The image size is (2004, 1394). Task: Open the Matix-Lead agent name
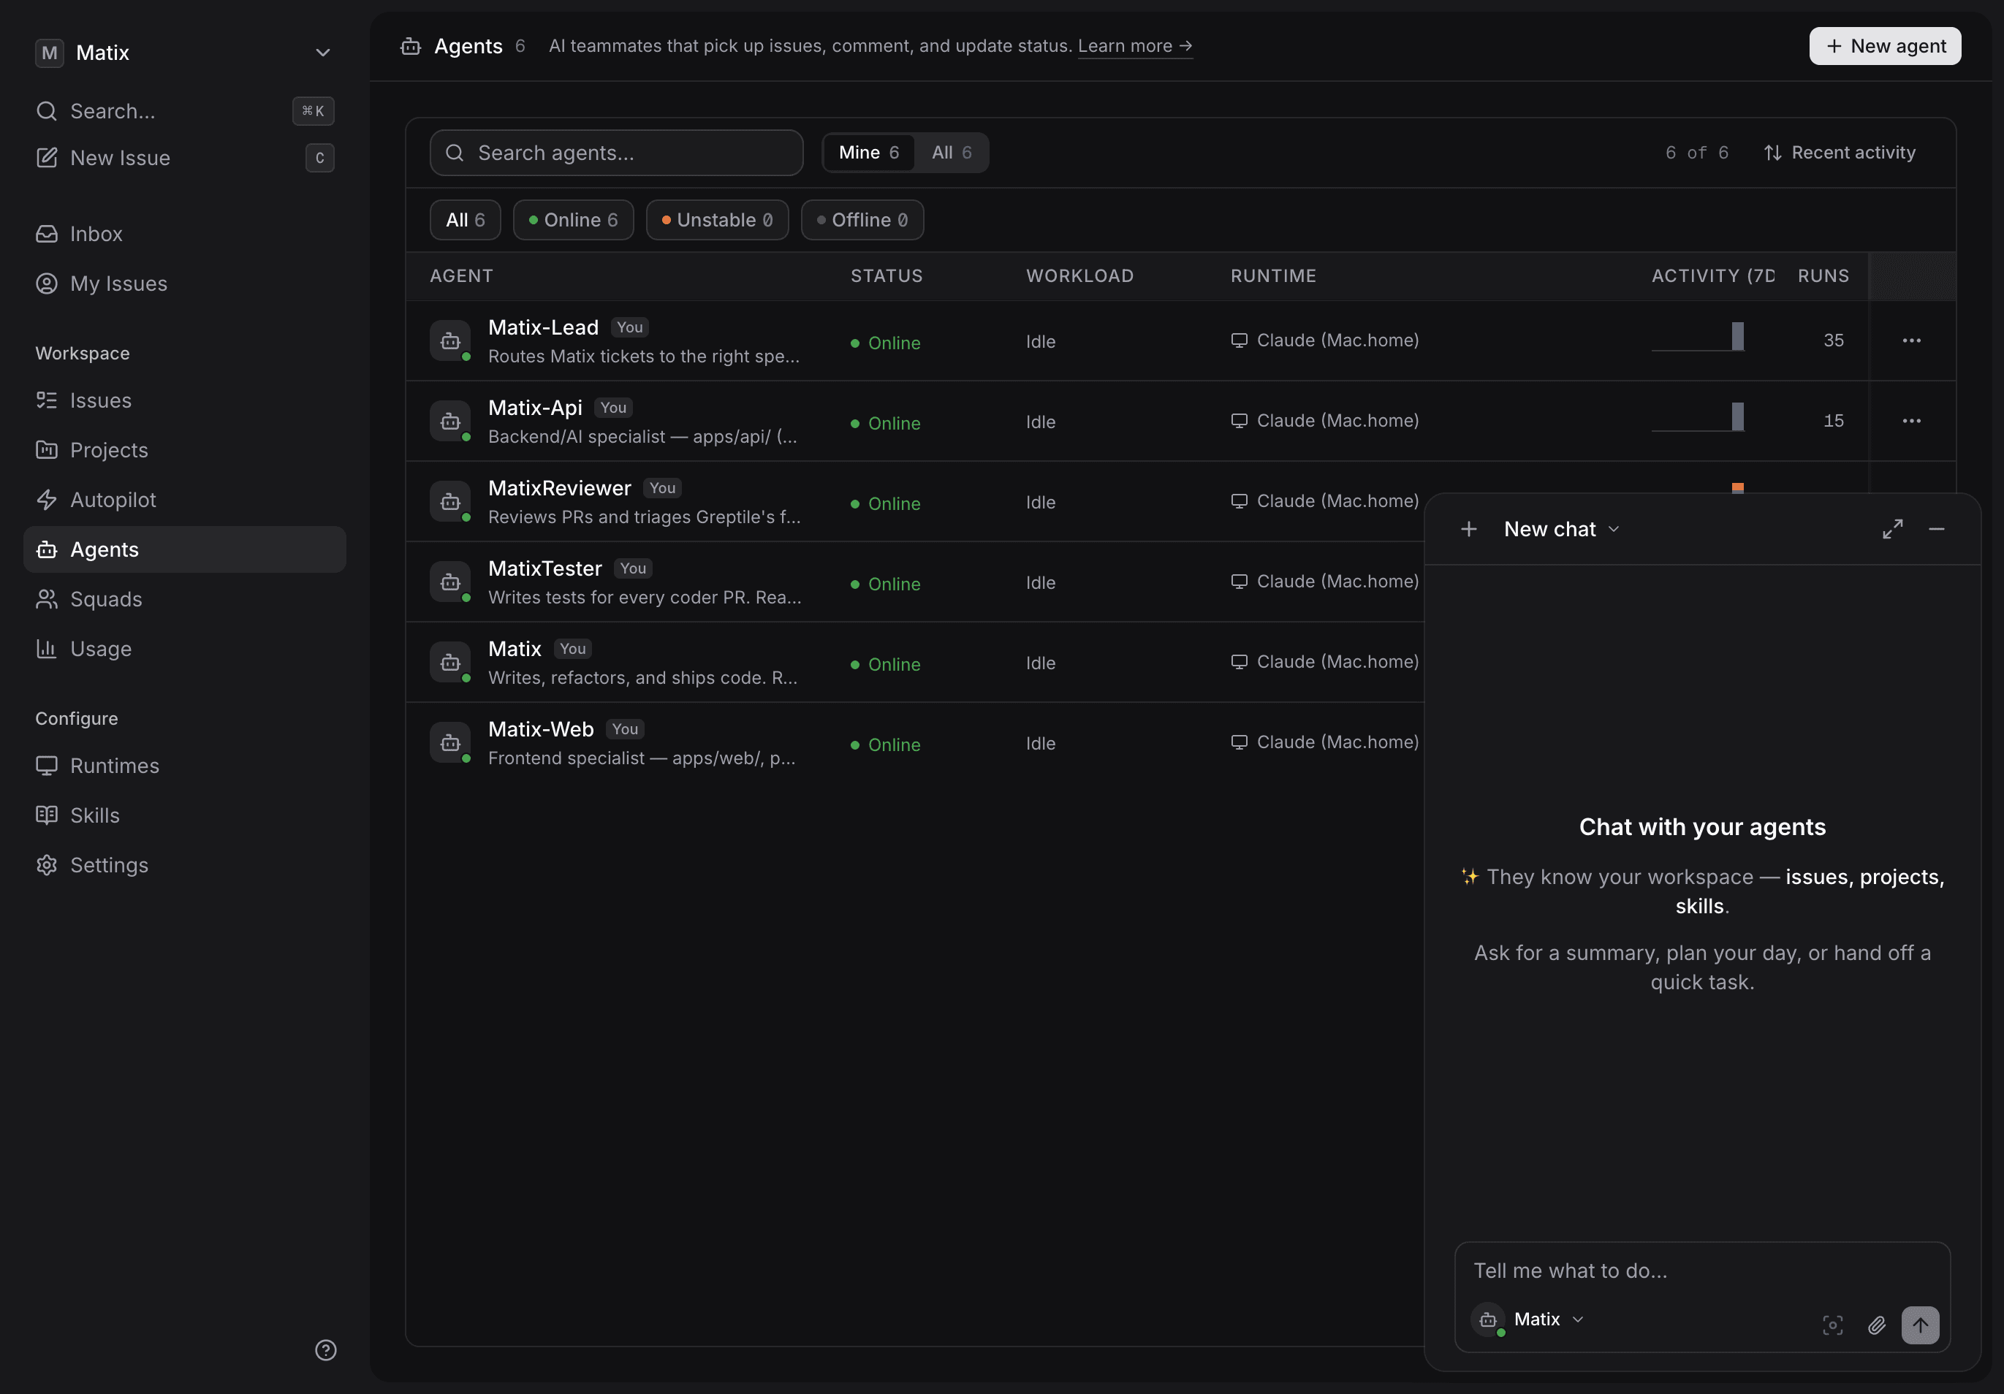point(543,327)
